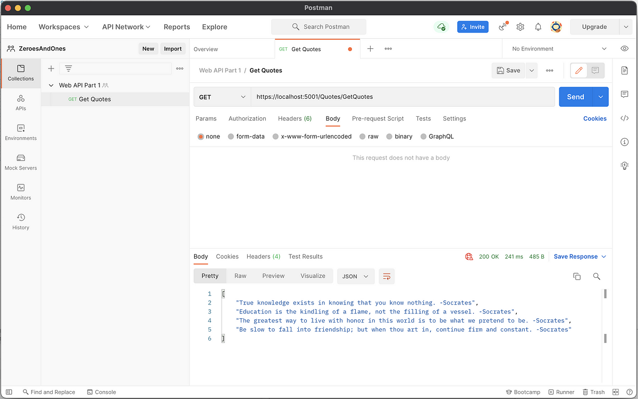Viewport: 638px width, 399px height.
Task: Switch to the Authorization tab
Action: pyautogui.click(x=247, y=118)
